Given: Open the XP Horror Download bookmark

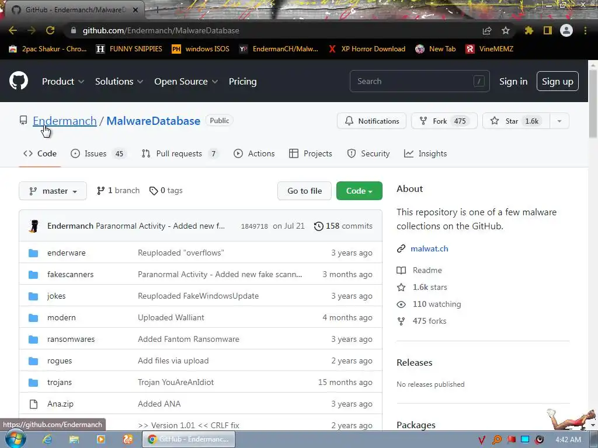Looking at the screenshot, I should (x=367, y=49).
